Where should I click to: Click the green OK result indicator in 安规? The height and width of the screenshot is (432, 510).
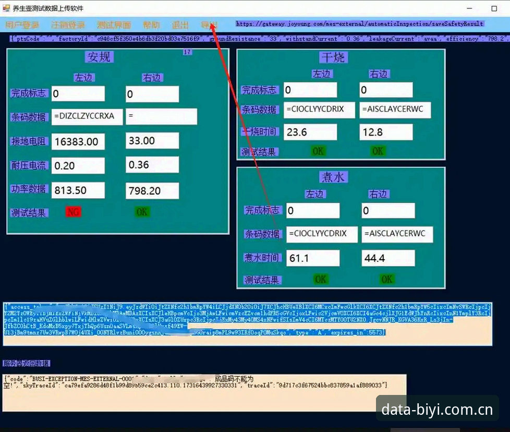(x=142, y=212)
